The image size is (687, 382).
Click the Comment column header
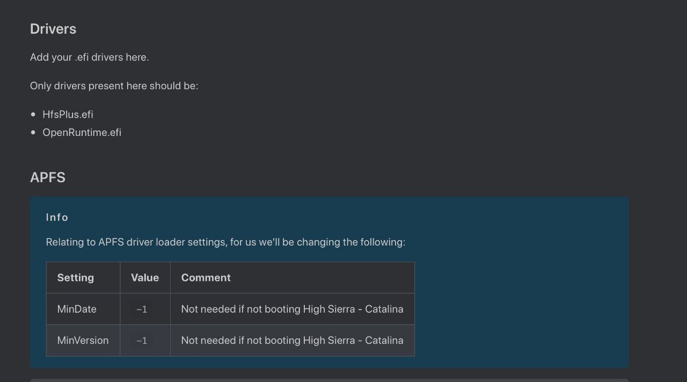[x=206, y=278]
